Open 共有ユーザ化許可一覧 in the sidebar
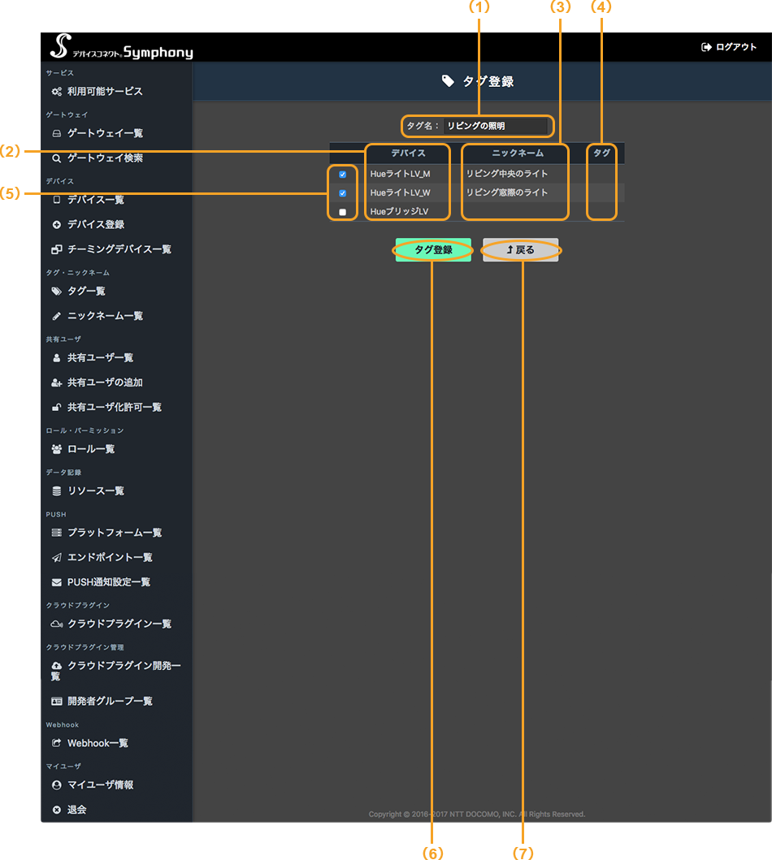 point(114,408)
